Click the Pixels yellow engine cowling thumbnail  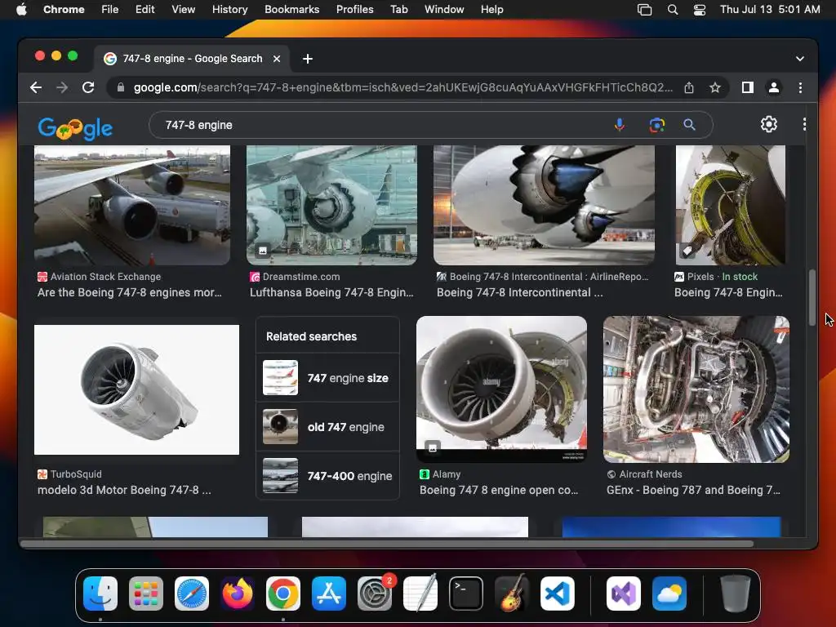point(731,205)
